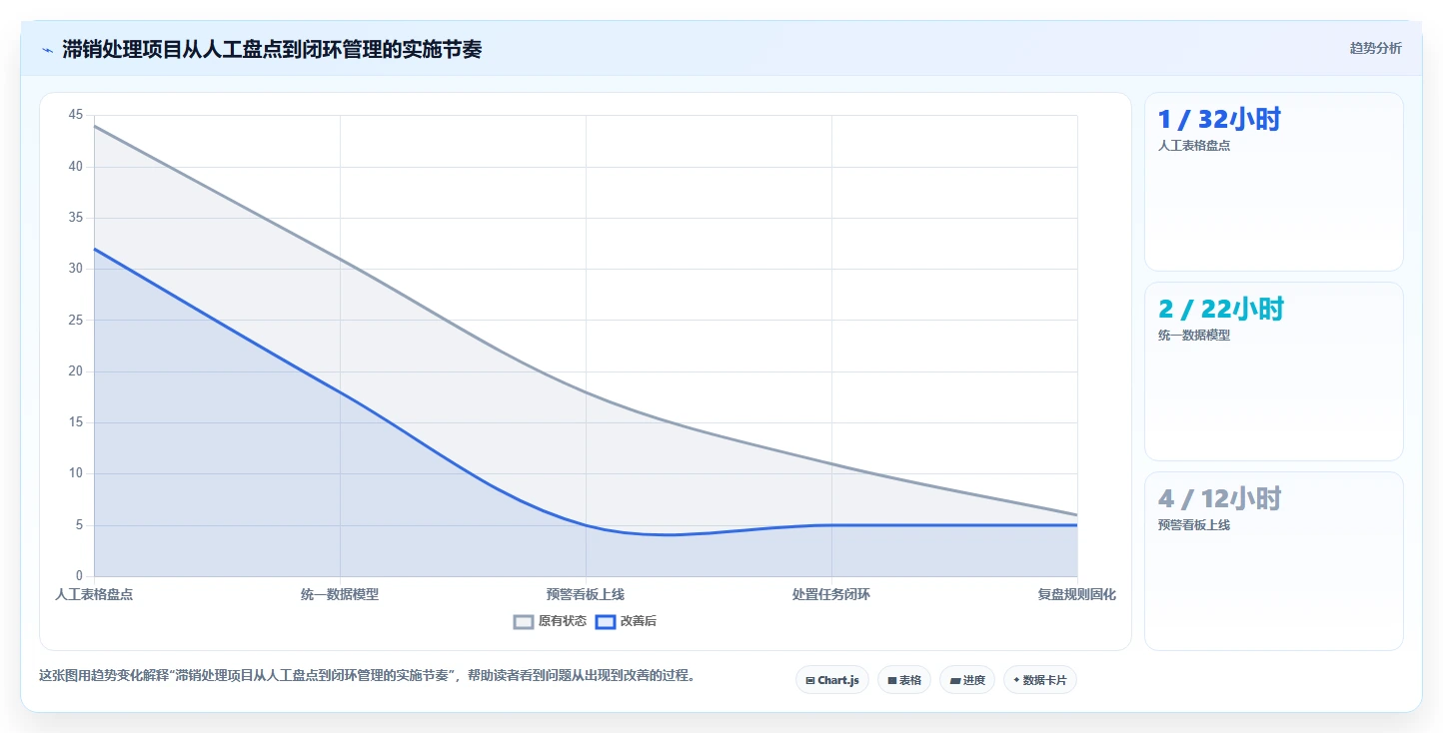Select the 4 / 12小时 card value
Image resolution: width=1443 pixels, height=733 pixels.
click(x=1219, y=499)
